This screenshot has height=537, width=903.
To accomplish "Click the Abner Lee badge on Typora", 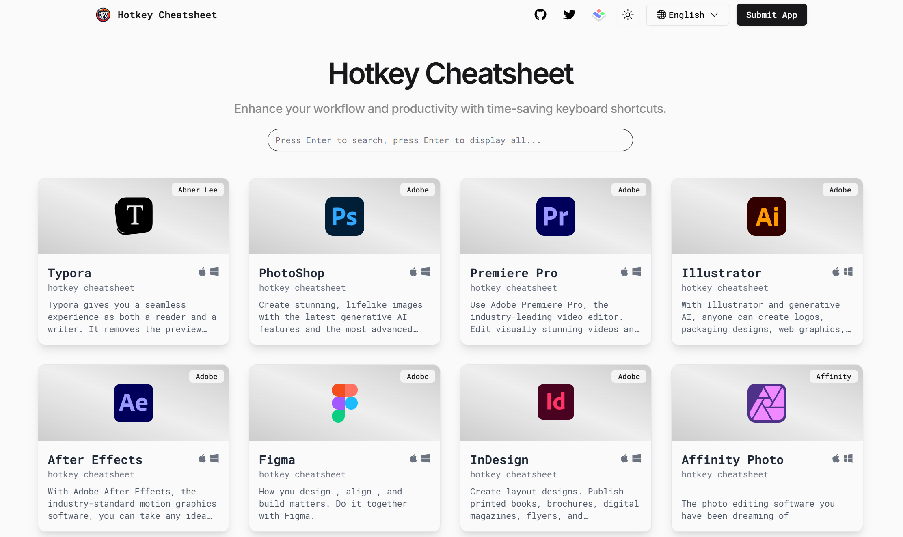I will click(198, 190).
